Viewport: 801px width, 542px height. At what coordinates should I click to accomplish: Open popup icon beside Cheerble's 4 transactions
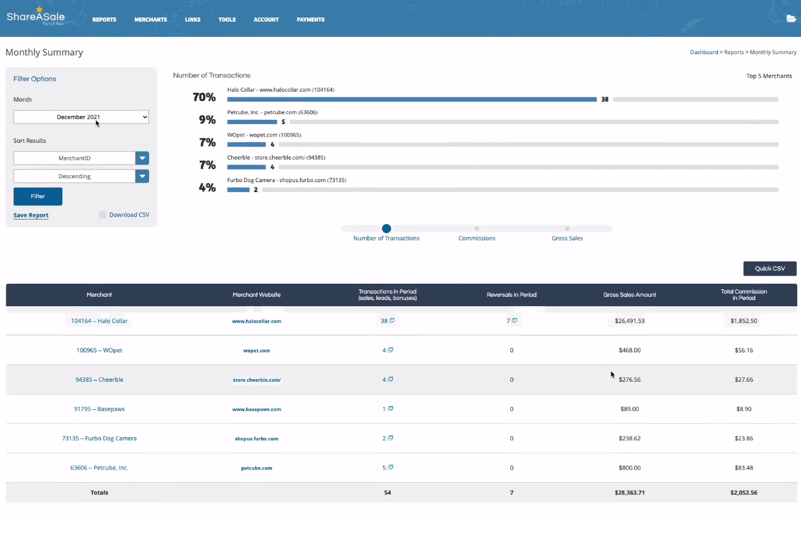(391, 379)
